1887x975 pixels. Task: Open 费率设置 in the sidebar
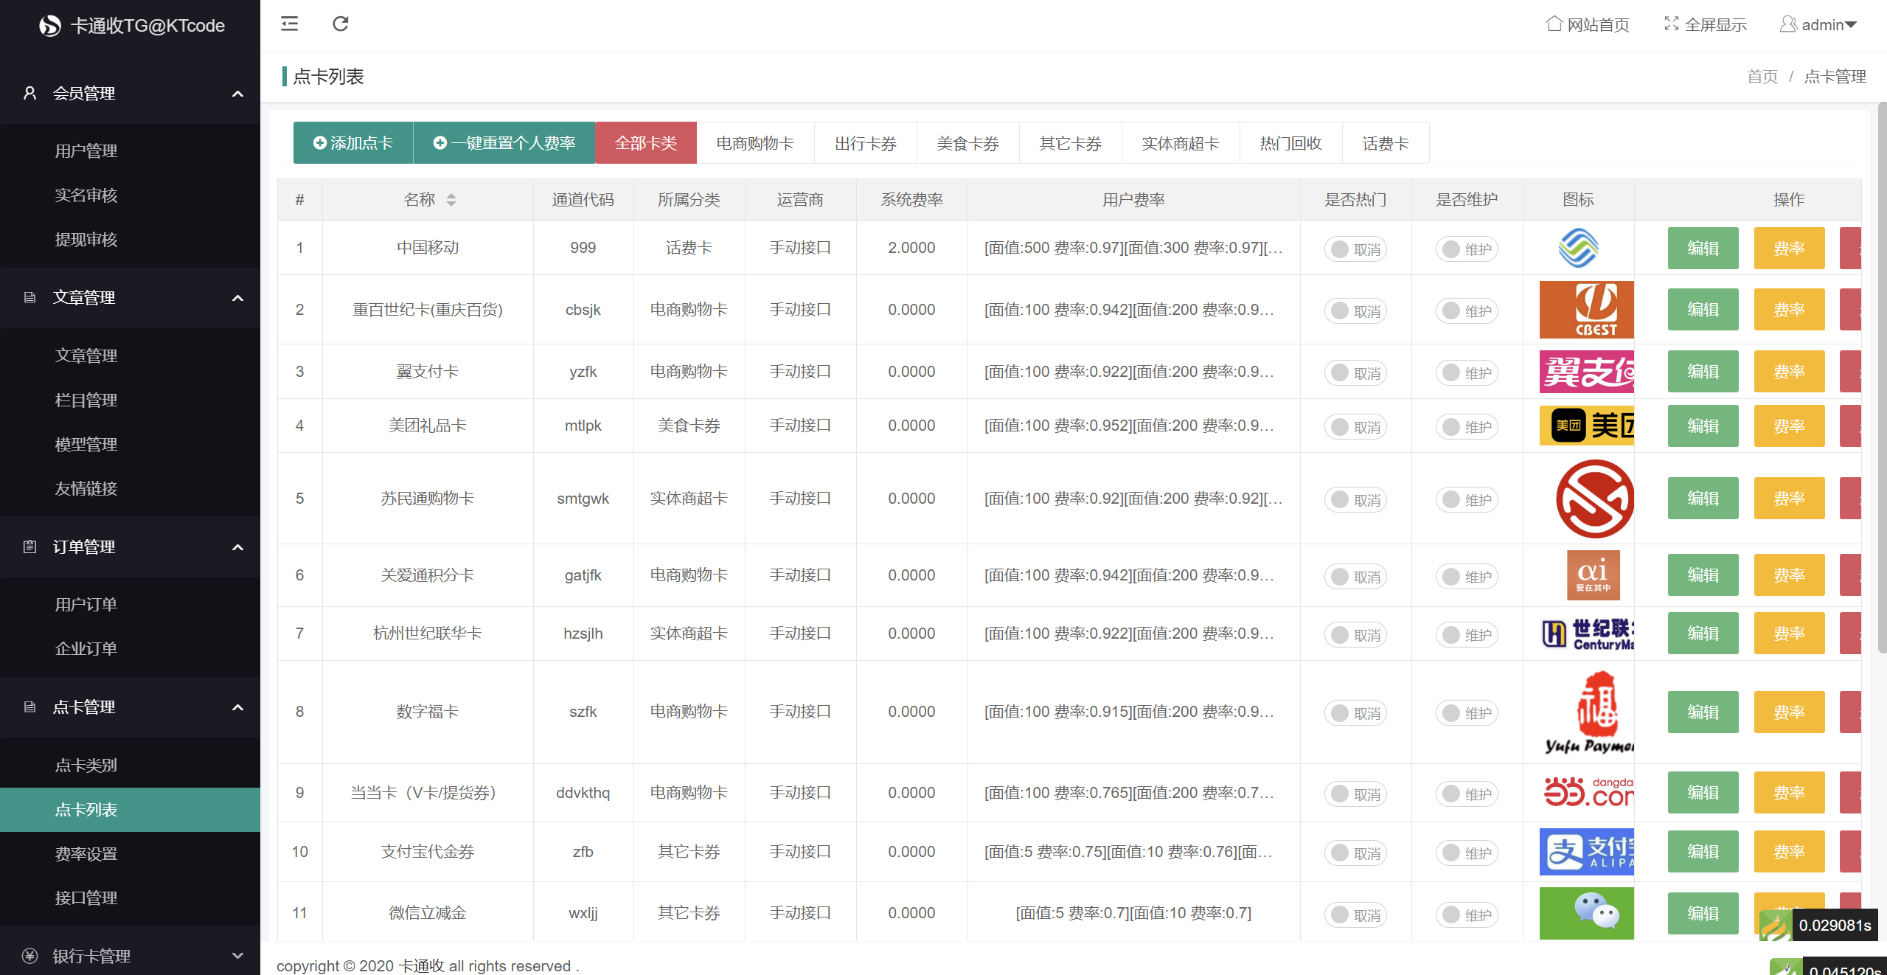(x=86, y=854)
